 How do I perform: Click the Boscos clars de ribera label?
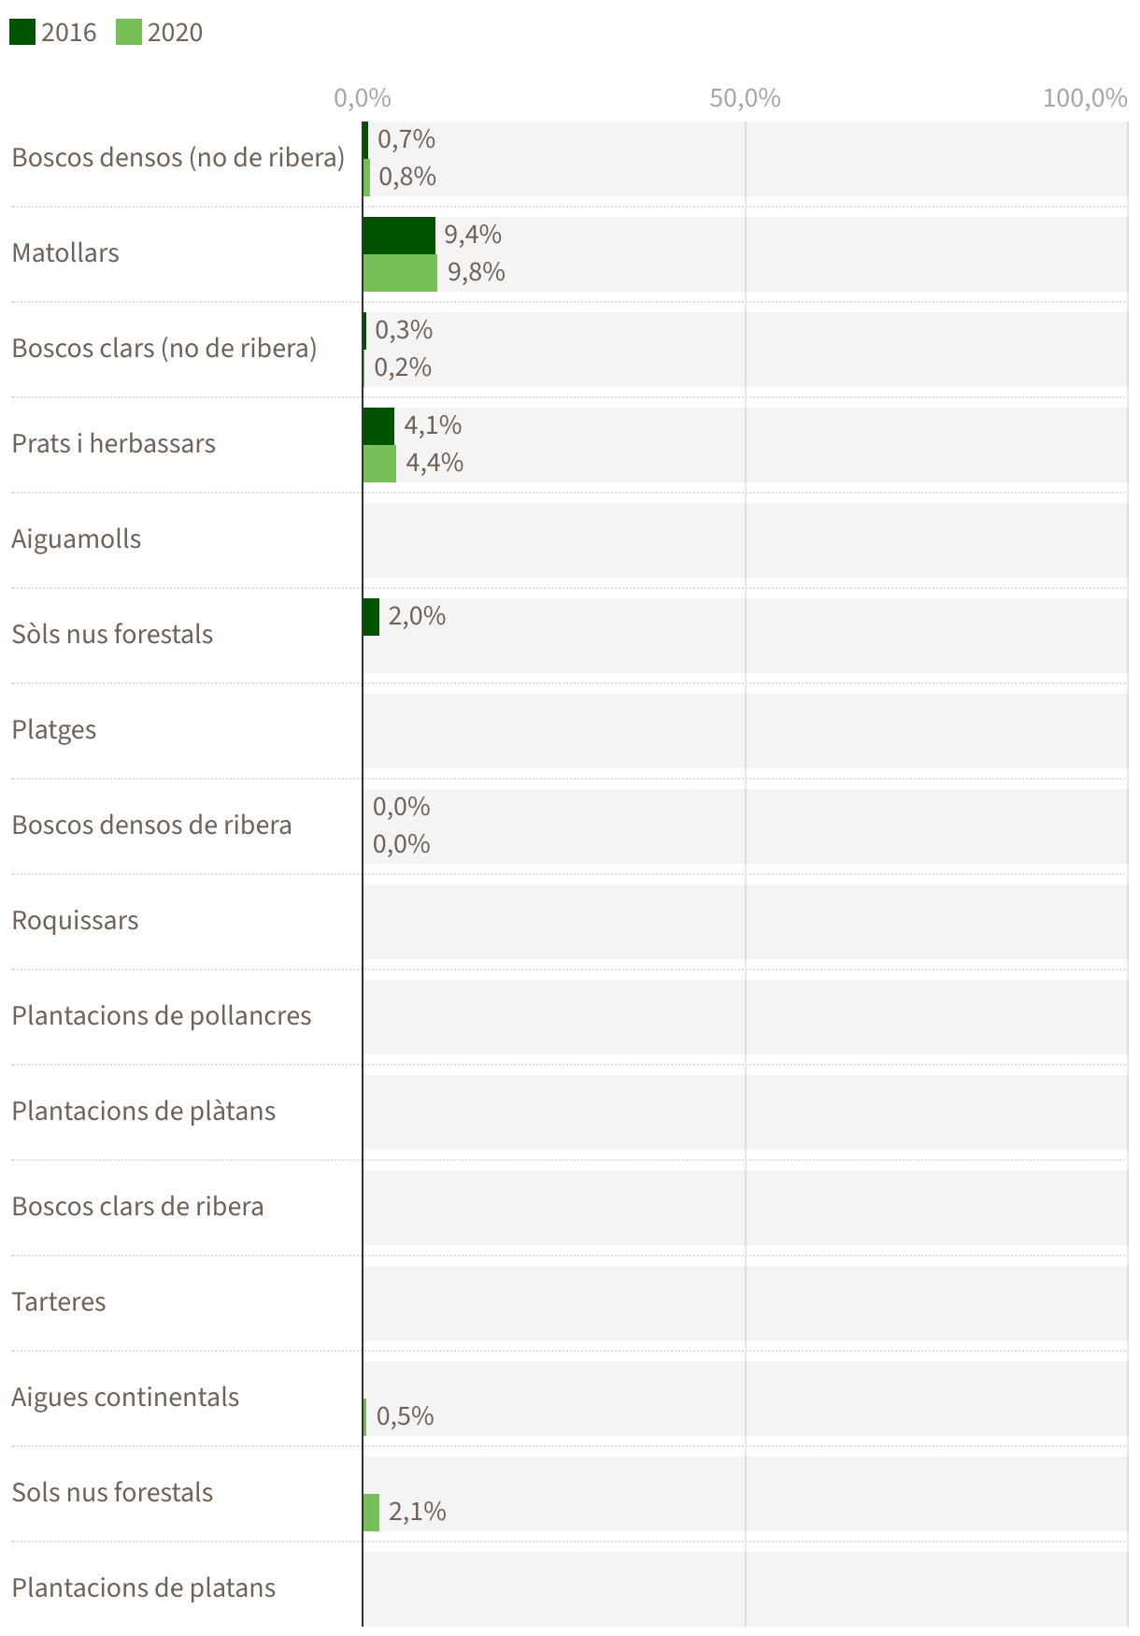(x=137, y=1207)
